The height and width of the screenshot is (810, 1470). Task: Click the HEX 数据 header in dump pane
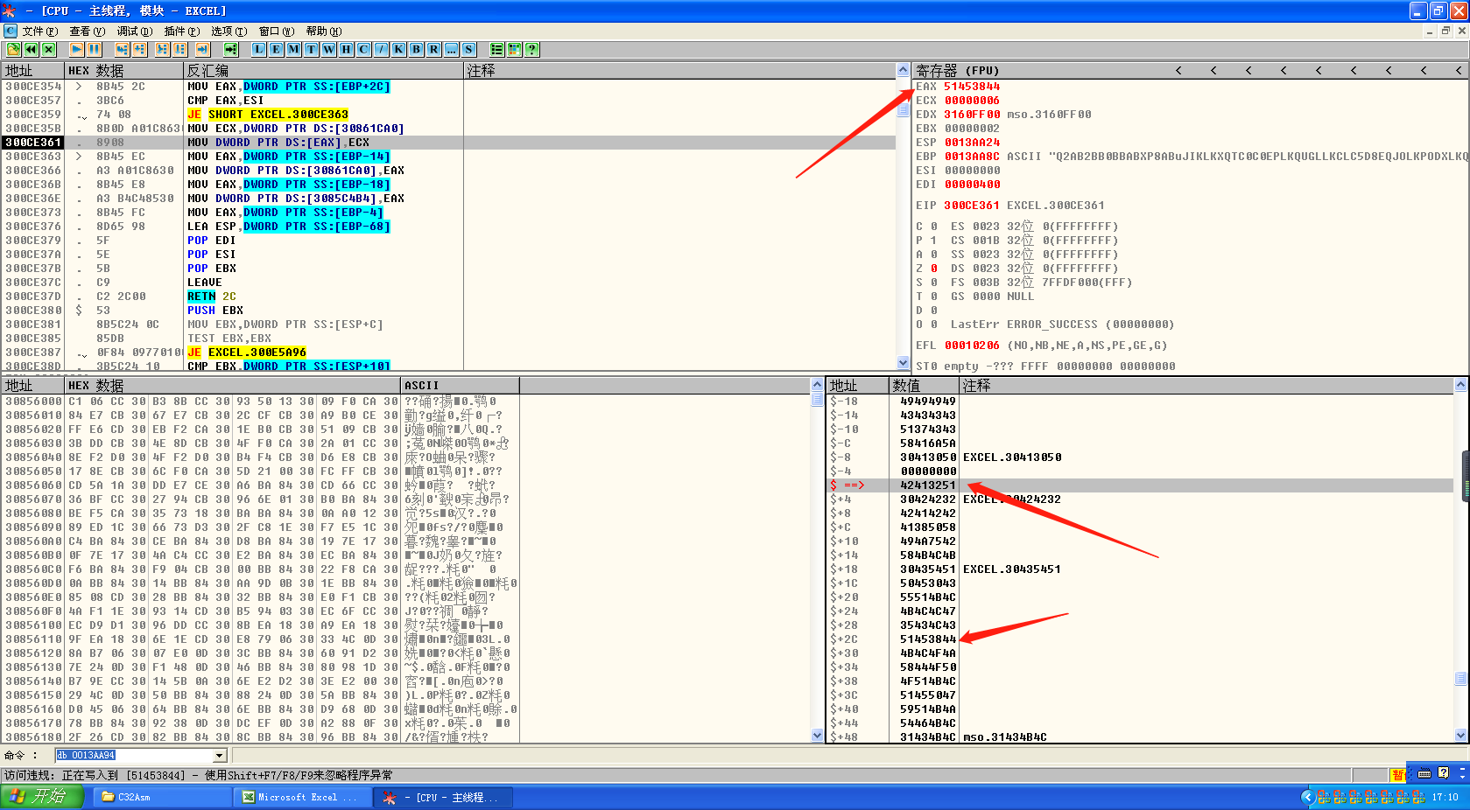[x=233, y=386]
